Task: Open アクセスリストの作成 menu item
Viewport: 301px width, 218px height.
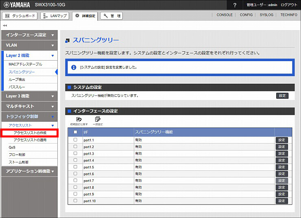Action: pyautogui.click(x=30, y=133)
